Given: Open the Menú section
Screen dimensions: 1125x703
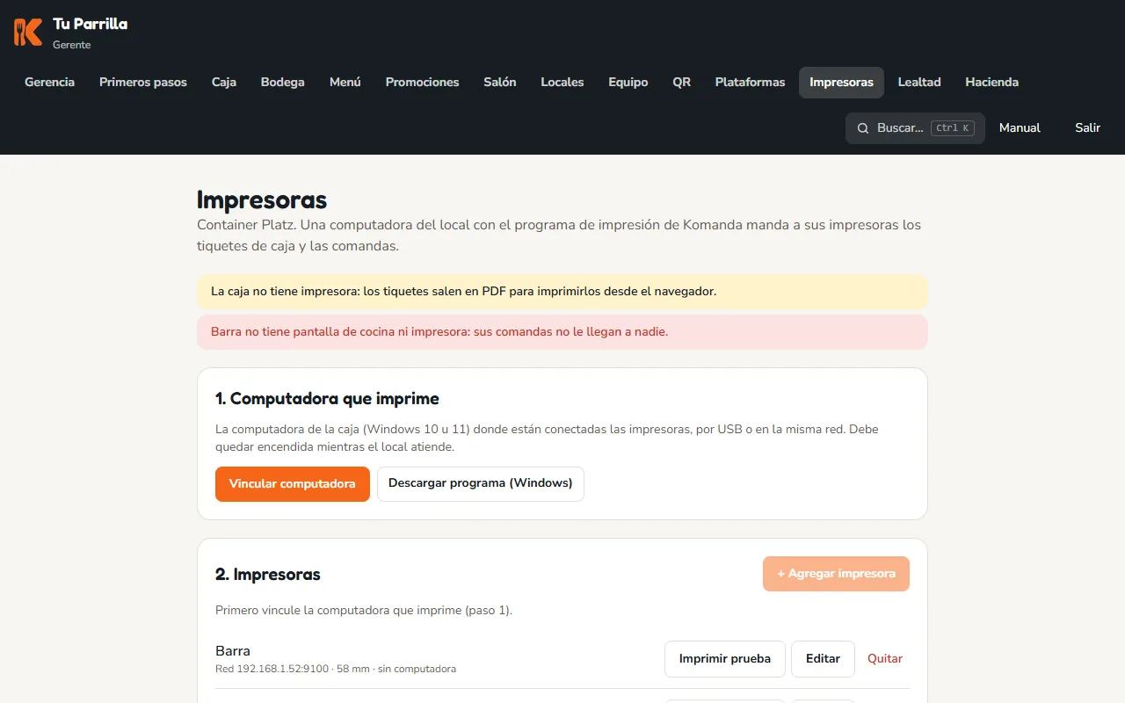Looking at the screenshot, I should tap(345, 83).
